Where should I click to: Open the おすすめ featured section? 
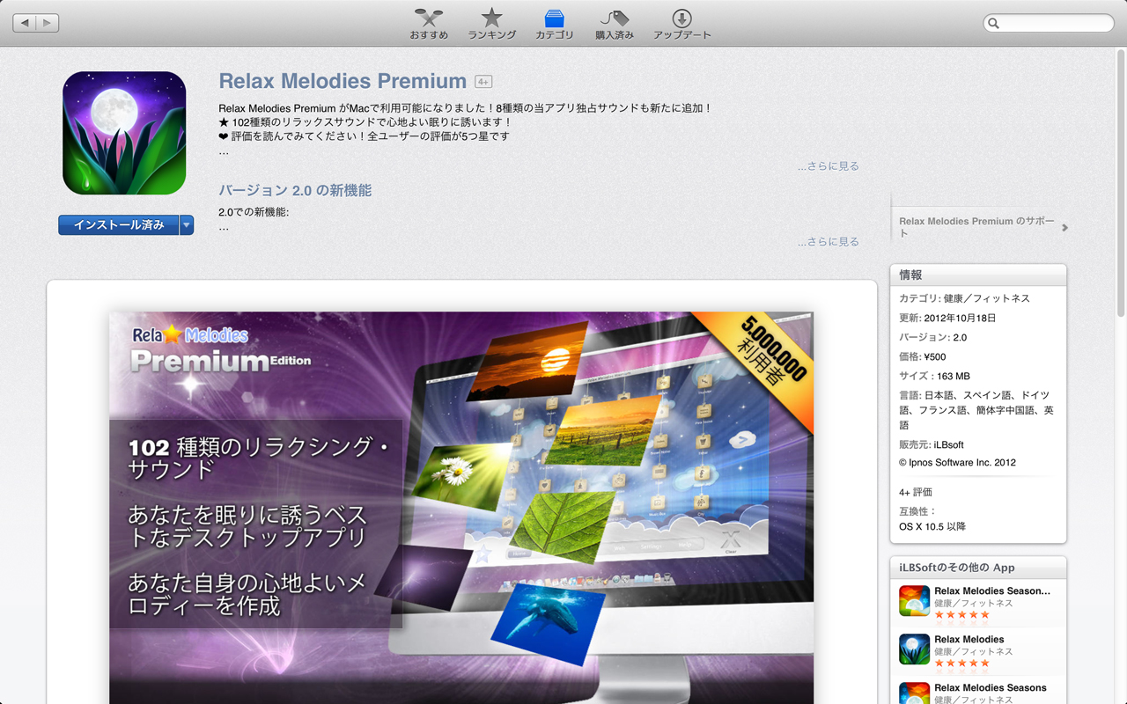point(429,24)
